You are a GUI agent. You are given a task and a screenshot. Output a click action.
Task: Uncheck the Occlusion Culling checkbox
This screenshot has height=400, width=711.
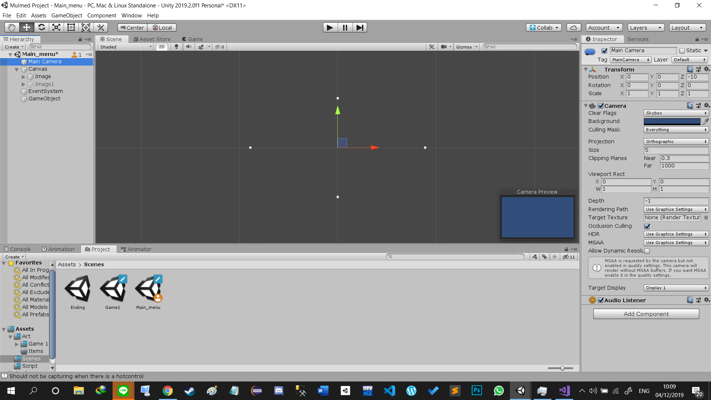click(x=647, y=226)
